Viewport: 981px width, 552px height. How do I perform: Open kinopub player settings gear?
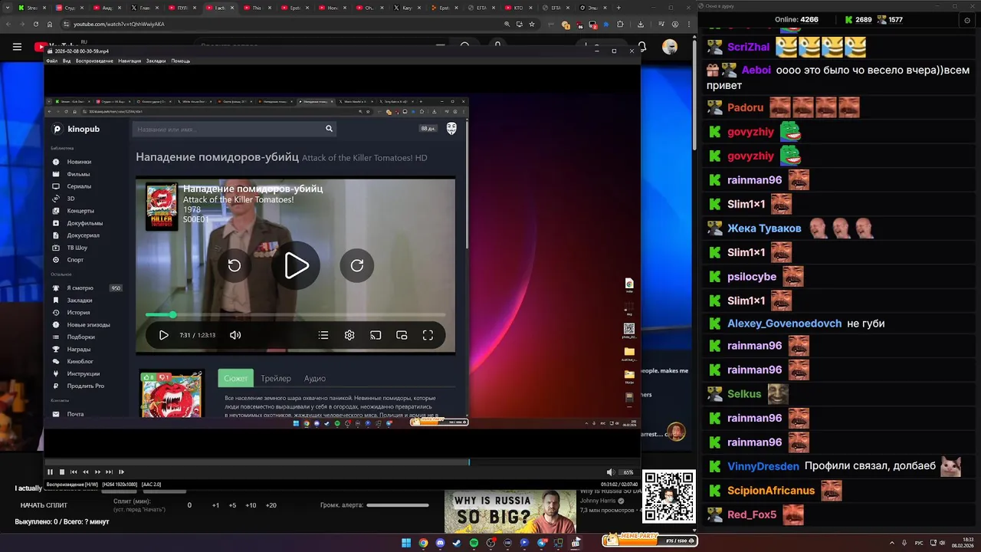pyautogui.click(x=349, y=335)
